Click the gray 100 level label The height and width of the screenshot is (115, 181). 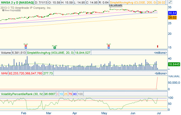pos(80,94)
